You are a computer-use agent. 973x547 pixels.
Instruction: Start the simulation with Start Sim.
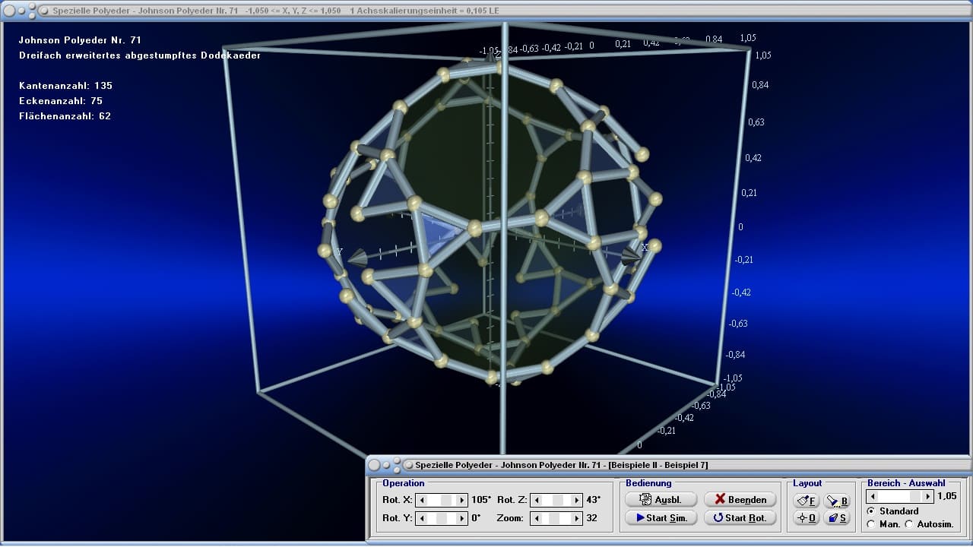click(x=661, y=518)
